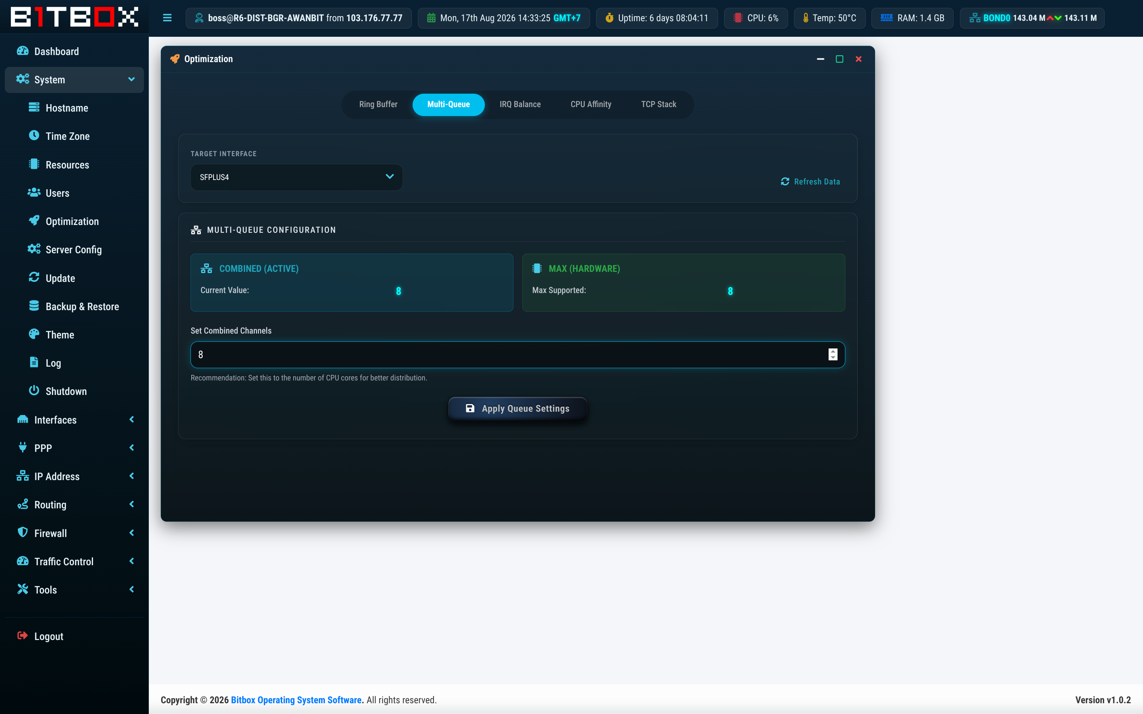Open the TCP Stack tab
Viewport: 1143px width, 714px height.
tap(659, 104)
